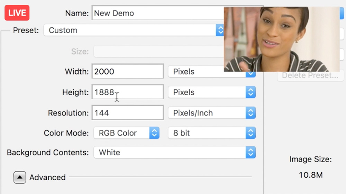346x194 pixels.
Task: Click the Advanced section label
Action: click(x=47, y=177)
